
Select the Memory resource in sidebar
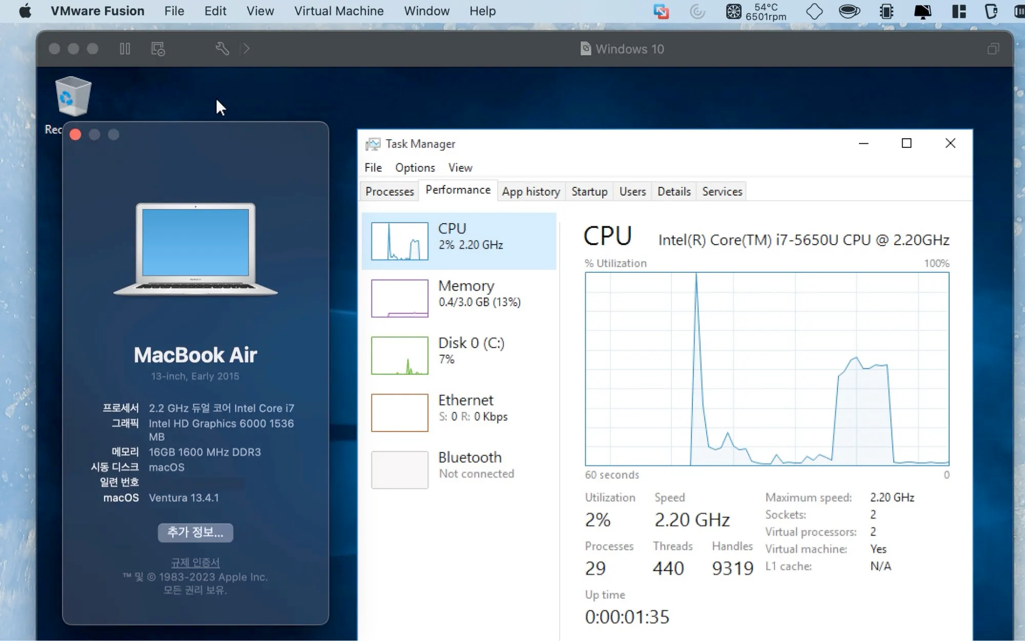tap(459, 298)
